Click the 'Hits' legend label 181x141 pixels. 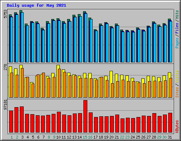click(x=177, y=14)
